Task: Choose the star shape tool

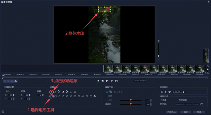Action: (x=63, y=96)
